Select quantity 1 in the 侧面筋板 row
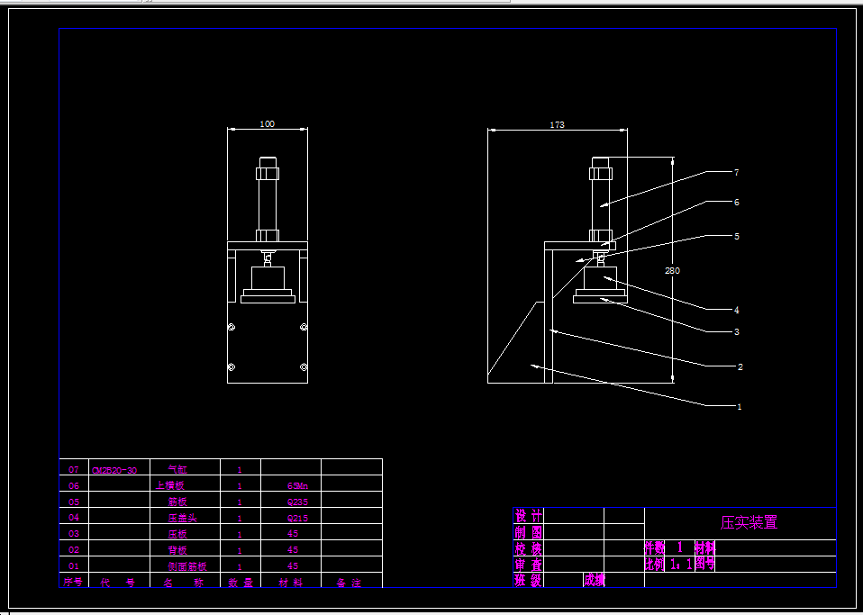This screenshot has width=863, height=615. (x=240, y=566)
